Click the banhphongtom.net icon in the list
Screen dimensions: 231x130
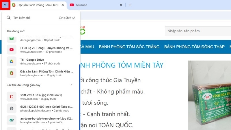[x=12, y=73]
